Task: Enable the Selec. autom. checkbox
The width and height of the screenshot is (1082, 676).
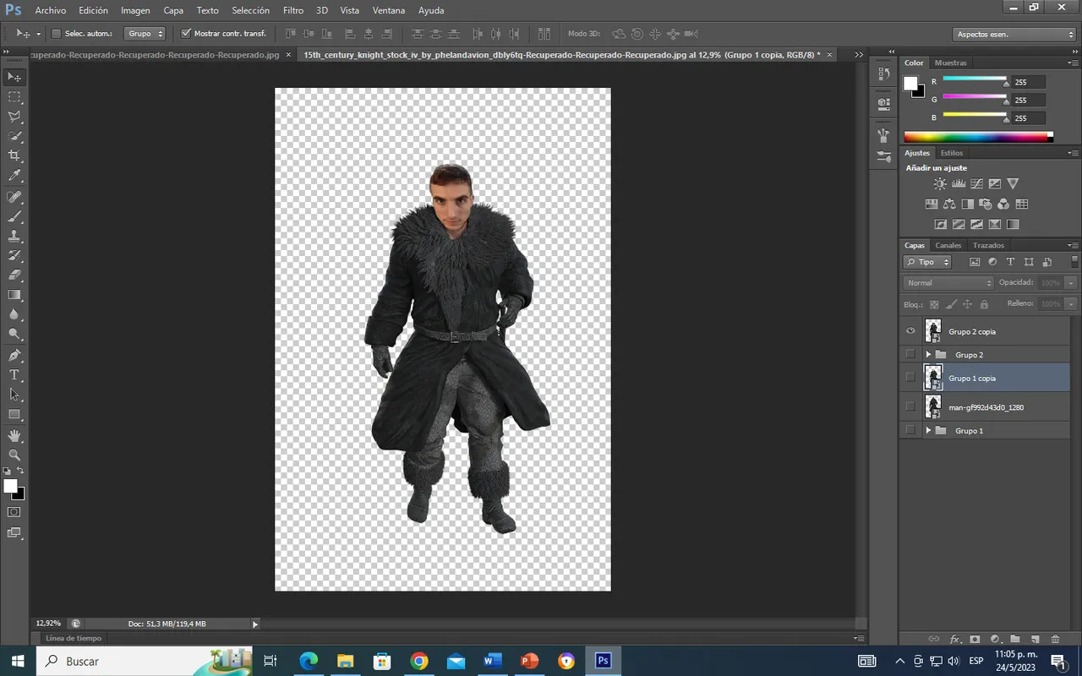Action: coord(57,34)
